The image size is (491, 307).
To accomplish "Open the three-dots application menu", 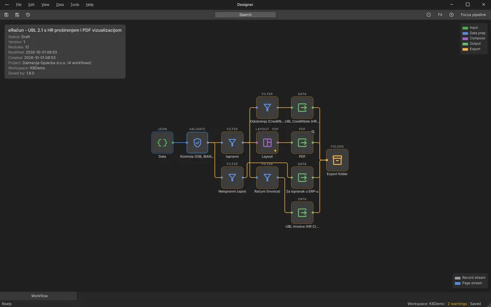I will coord(7,5).
